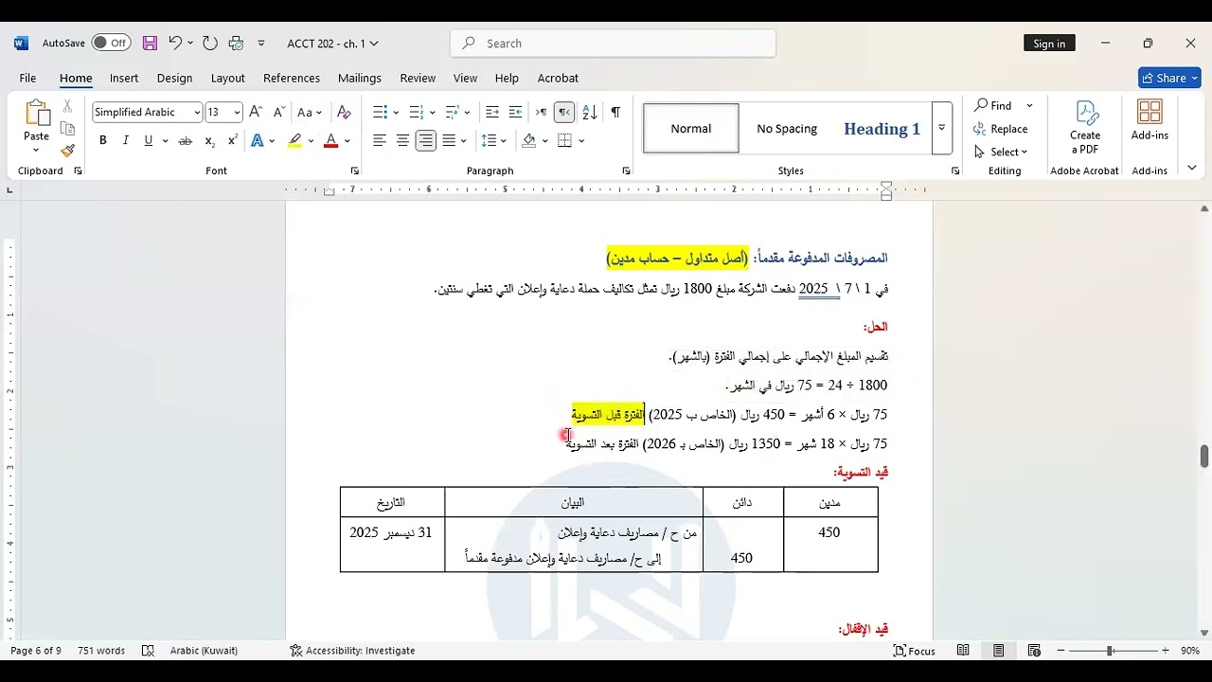
Task: Click the Sign in button
Action: click(1049, 44)
